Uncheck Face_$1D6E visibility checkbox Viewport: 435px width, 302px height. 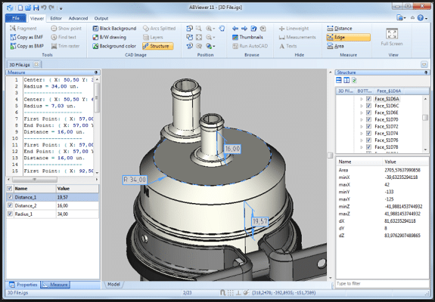(368, 112)
